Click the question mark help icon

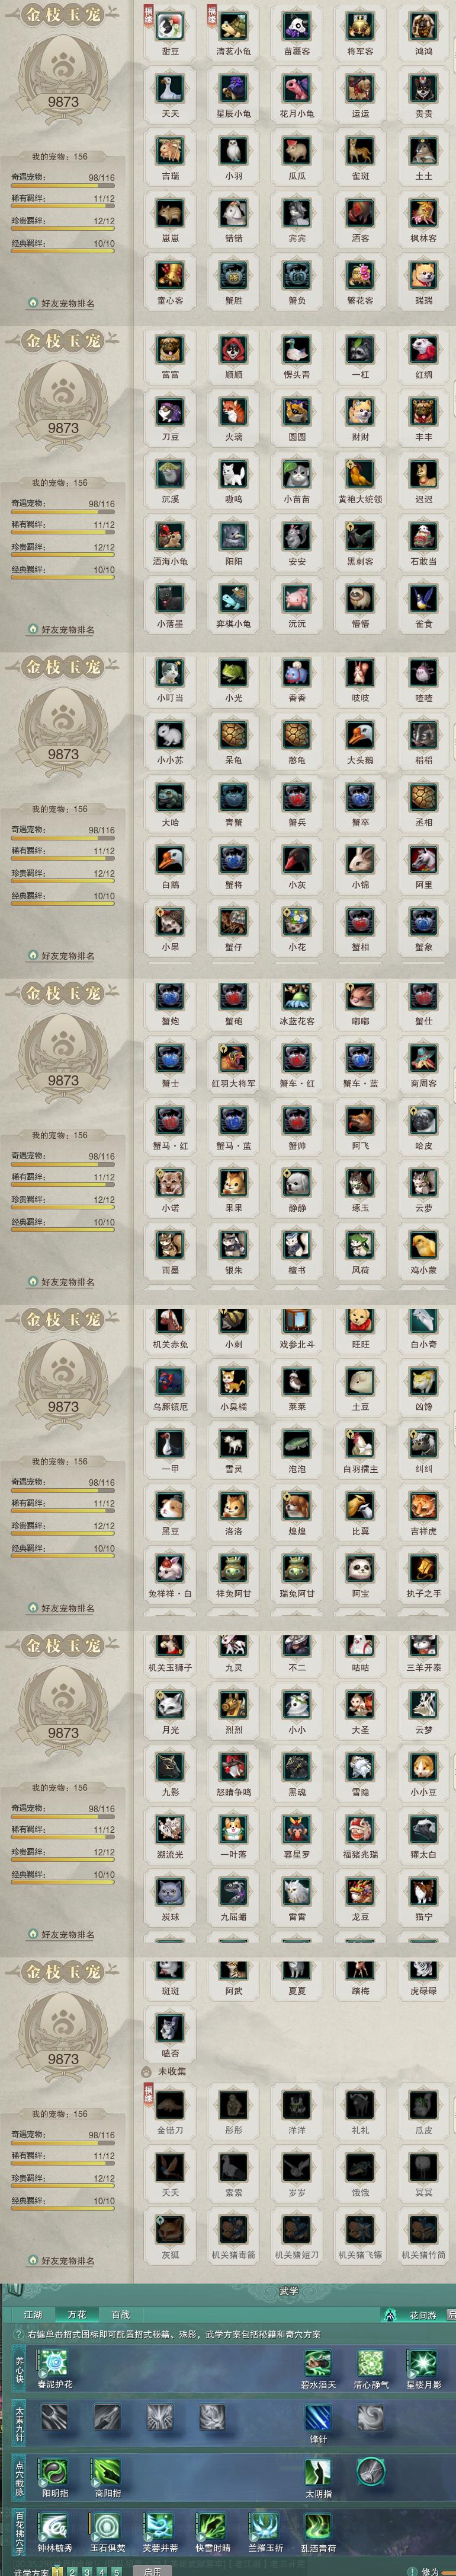tap(18, 2334)
